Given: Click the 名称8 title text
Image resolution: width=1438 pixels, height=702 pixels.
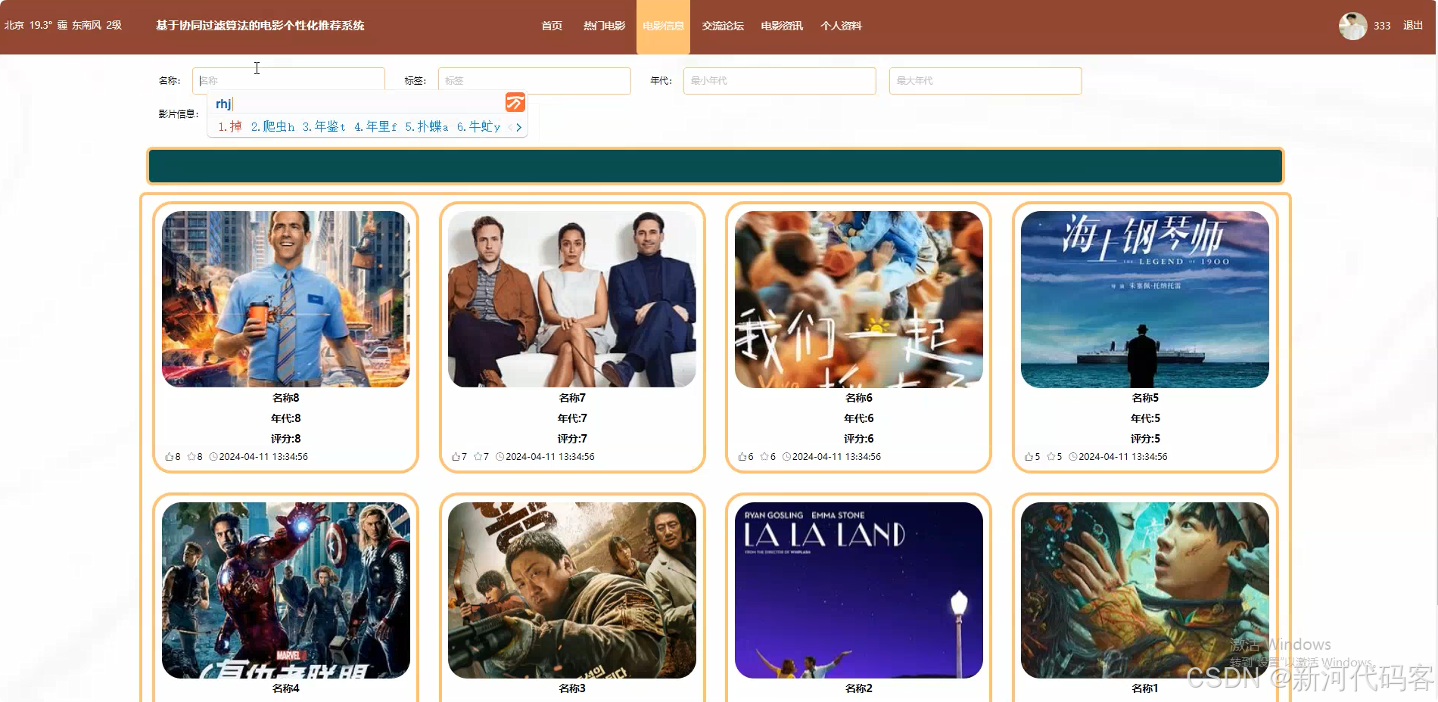Looking at the screenshot, I should 286,398.
